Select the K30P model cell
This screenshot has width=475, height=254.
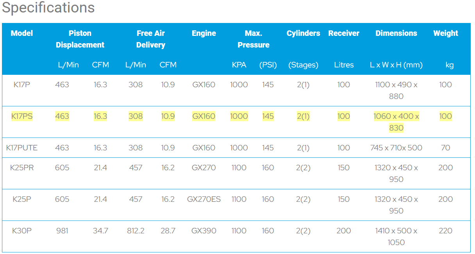tap(22, 231)
